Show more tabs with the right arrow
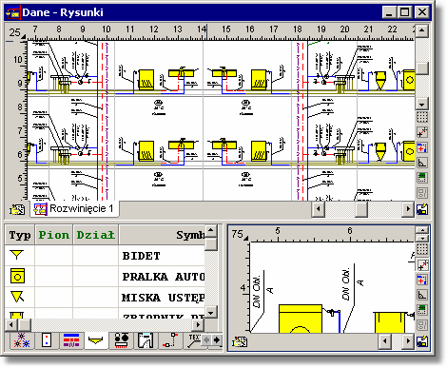 click(x=217, y=340)
